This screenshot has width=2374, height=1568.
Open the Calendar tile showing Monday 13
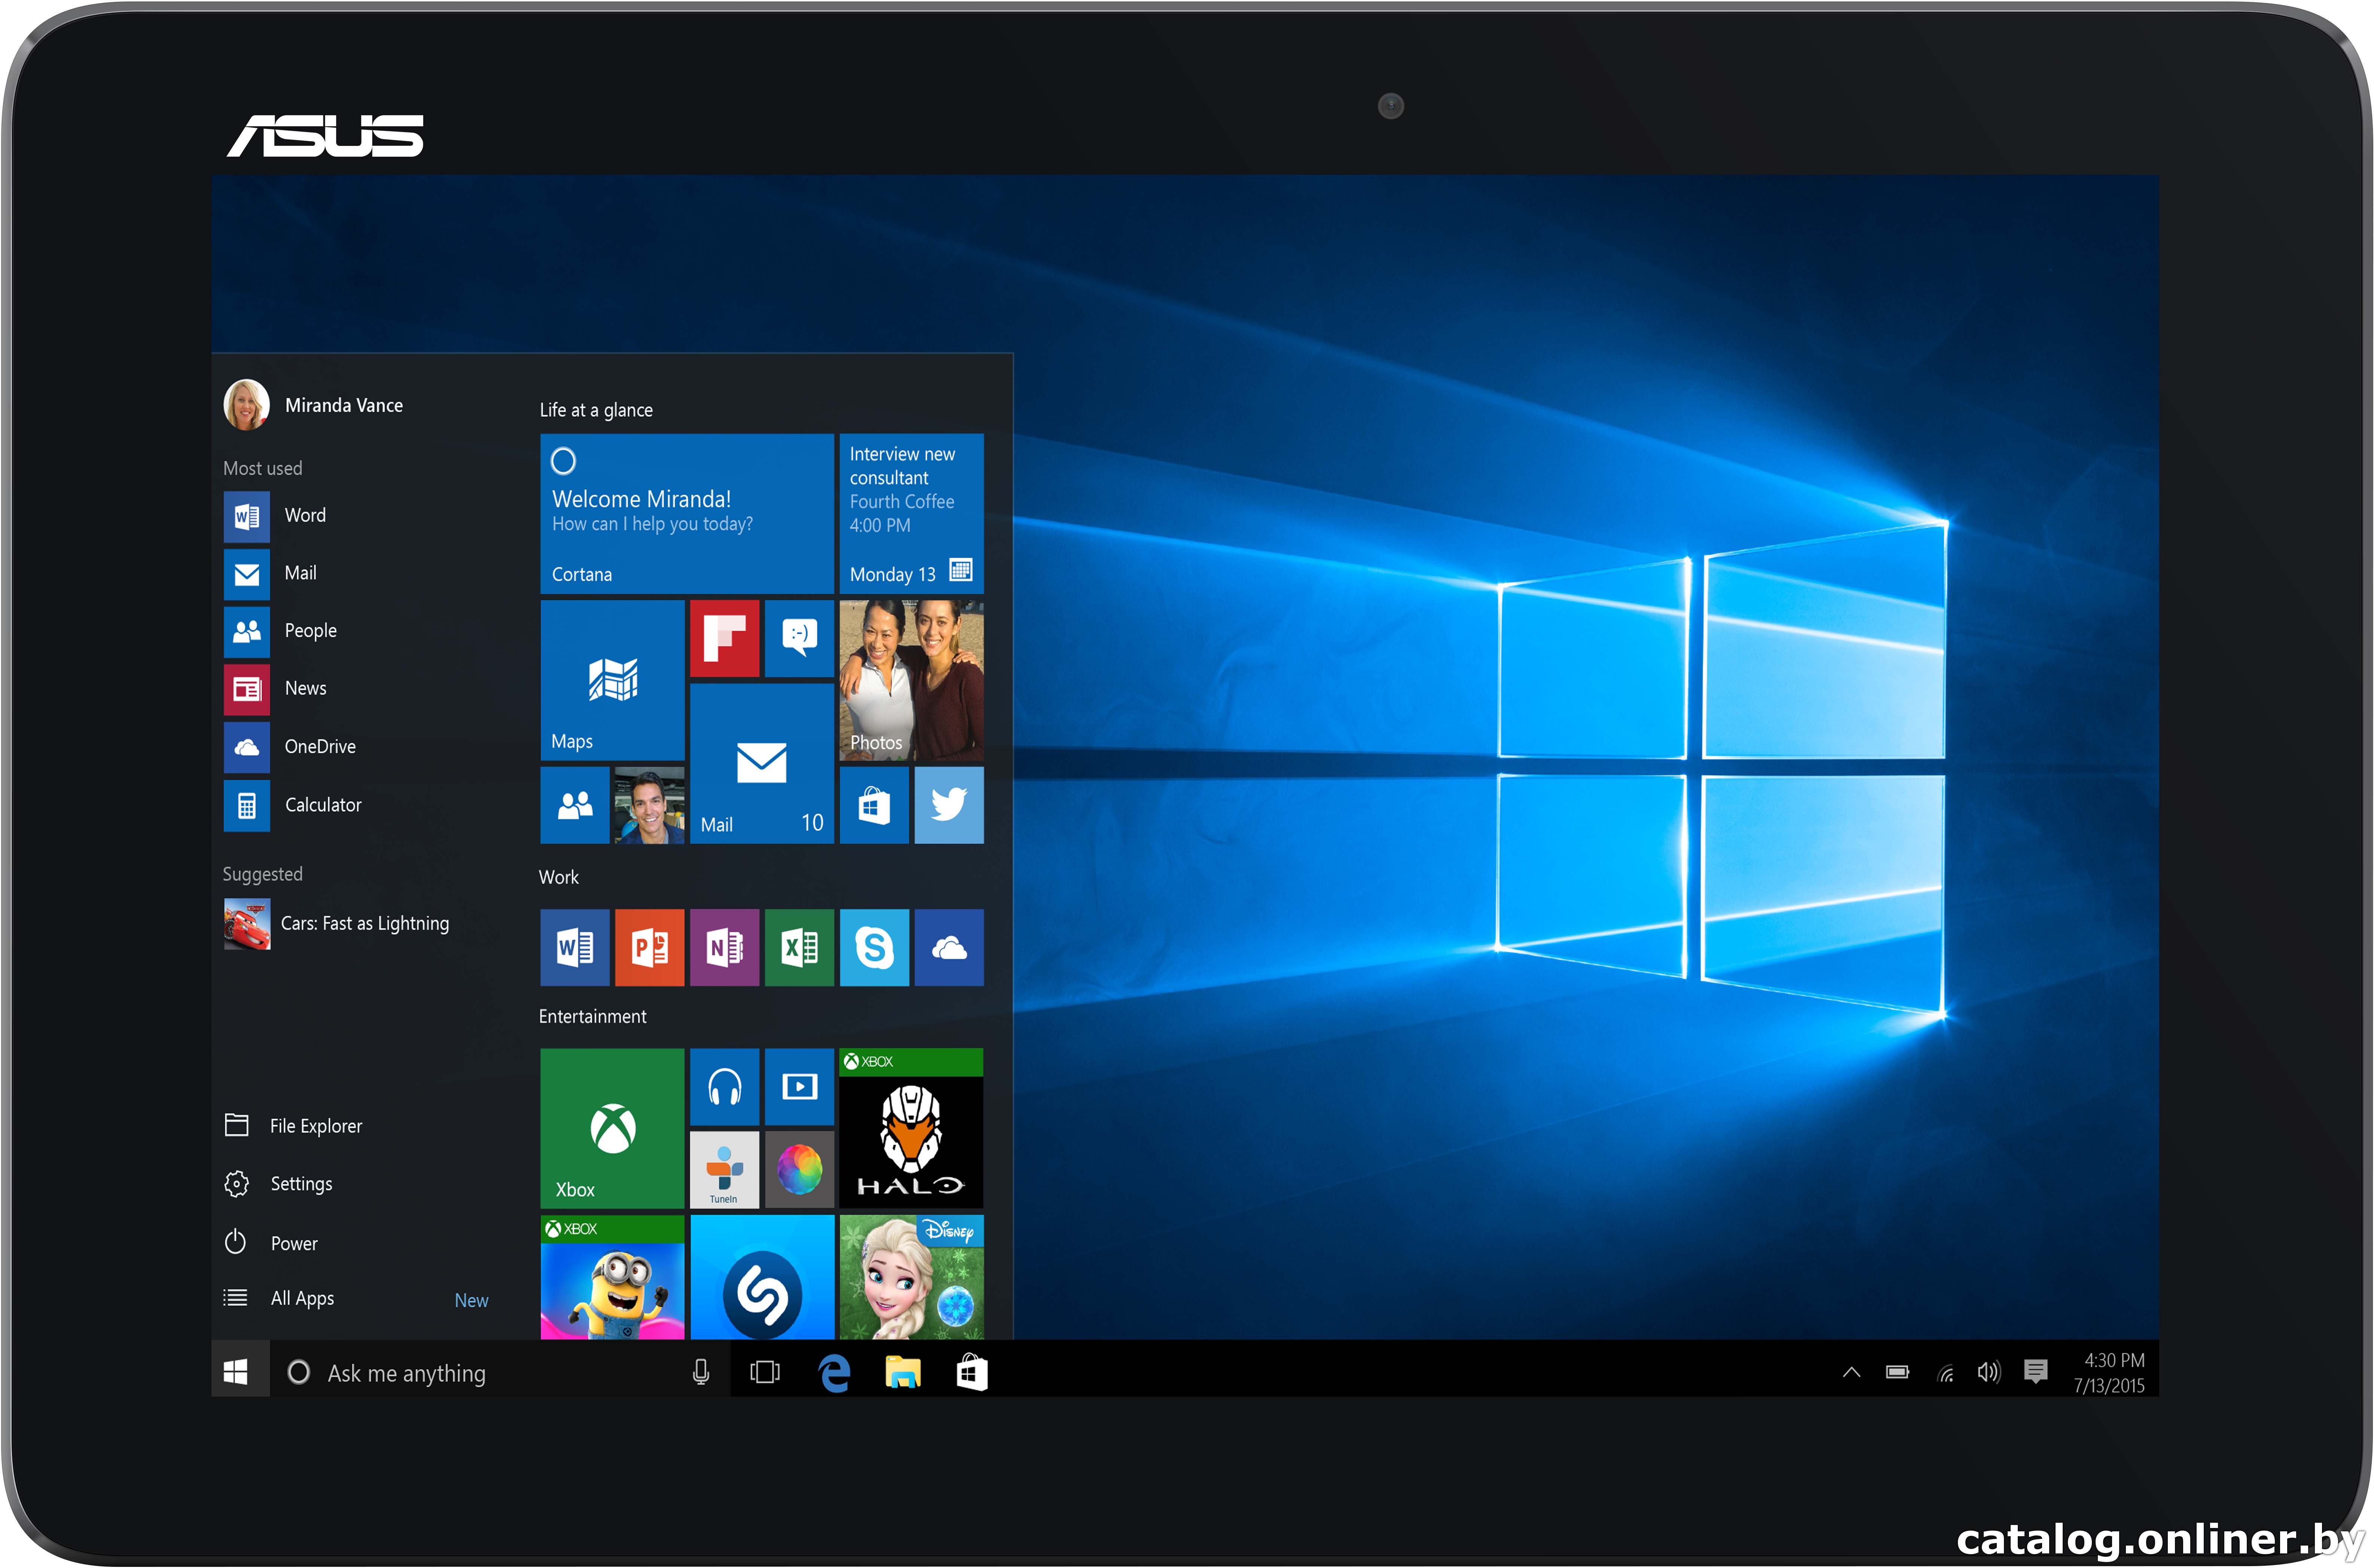pos(911,514)
